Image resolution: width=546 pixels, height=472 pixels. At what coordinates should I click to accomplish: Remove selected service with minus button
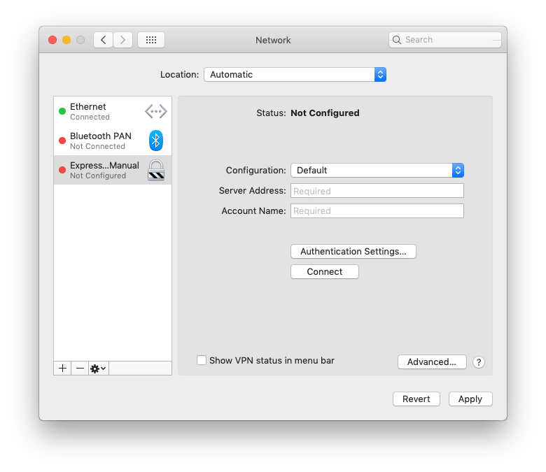click(x=80, y=369)
